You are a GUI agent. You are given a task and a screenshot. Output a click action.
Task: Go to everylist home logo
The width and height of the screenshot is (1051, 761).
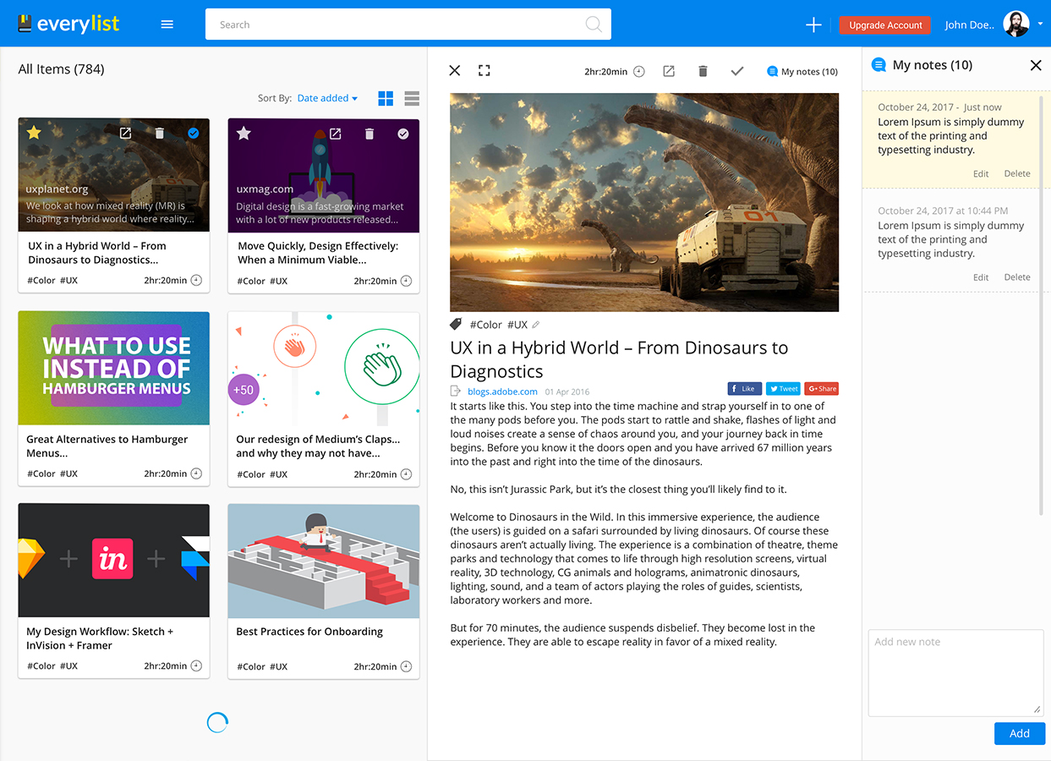[68, 24]
